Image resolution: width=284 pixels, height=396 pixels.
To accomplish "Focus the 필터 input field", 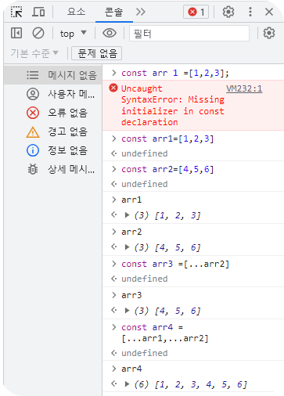I will coord(189,34).
